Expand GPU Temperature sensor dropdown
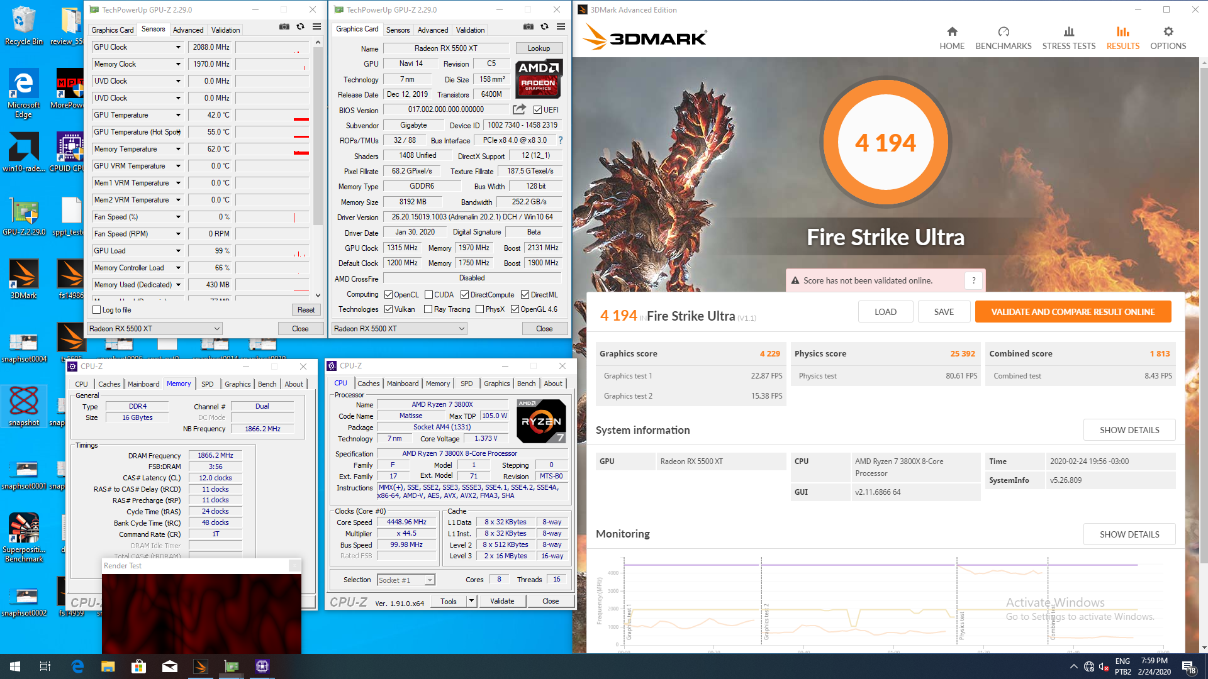Screen dimensions: 1208x679 pos(178,115)
